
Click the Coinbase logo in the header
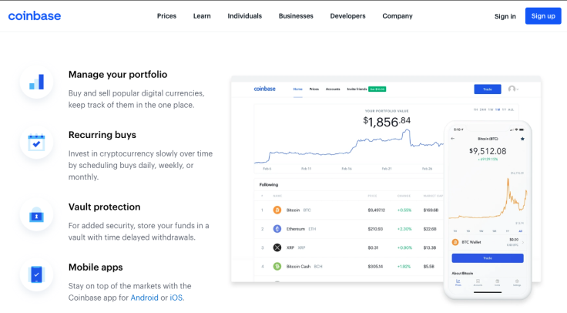35,16
